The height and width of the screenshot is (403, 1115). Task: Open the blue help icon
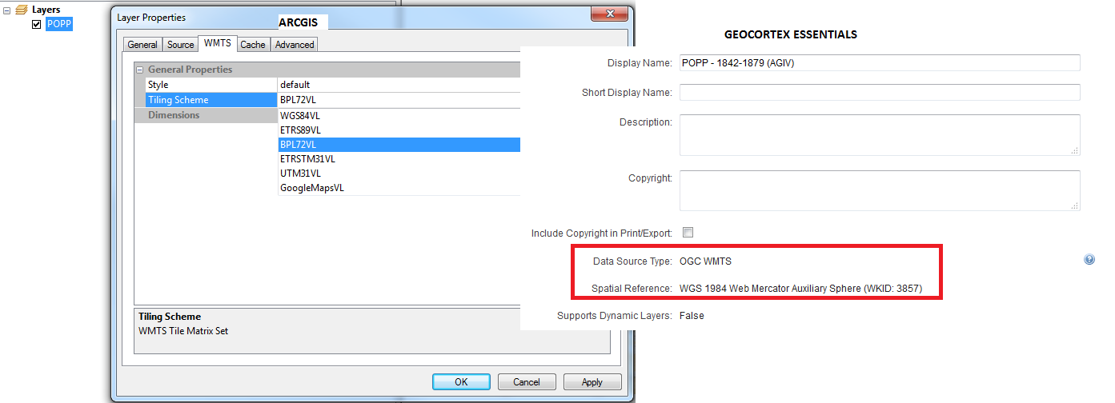point(1089,260)
